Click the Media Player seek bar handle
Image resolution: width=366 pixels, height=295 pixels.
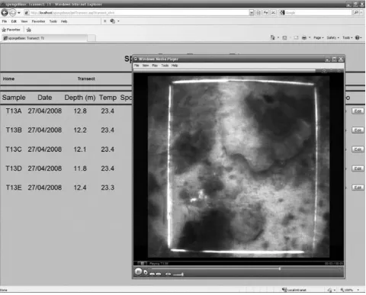tap(280, 268)
